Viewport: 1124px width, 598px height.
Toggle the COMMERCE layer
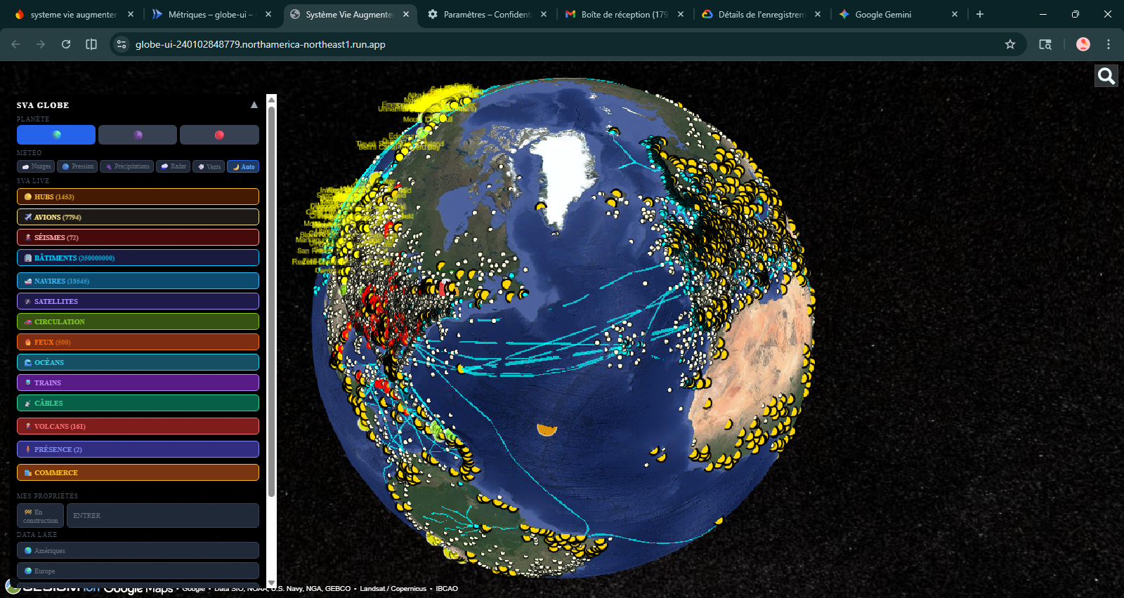(x=138, y=472)
